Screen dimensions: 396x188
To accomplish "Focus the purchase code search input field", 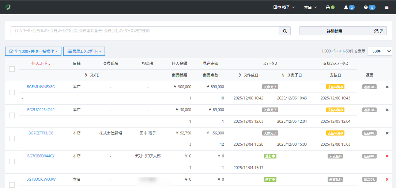I will [144, 31].
